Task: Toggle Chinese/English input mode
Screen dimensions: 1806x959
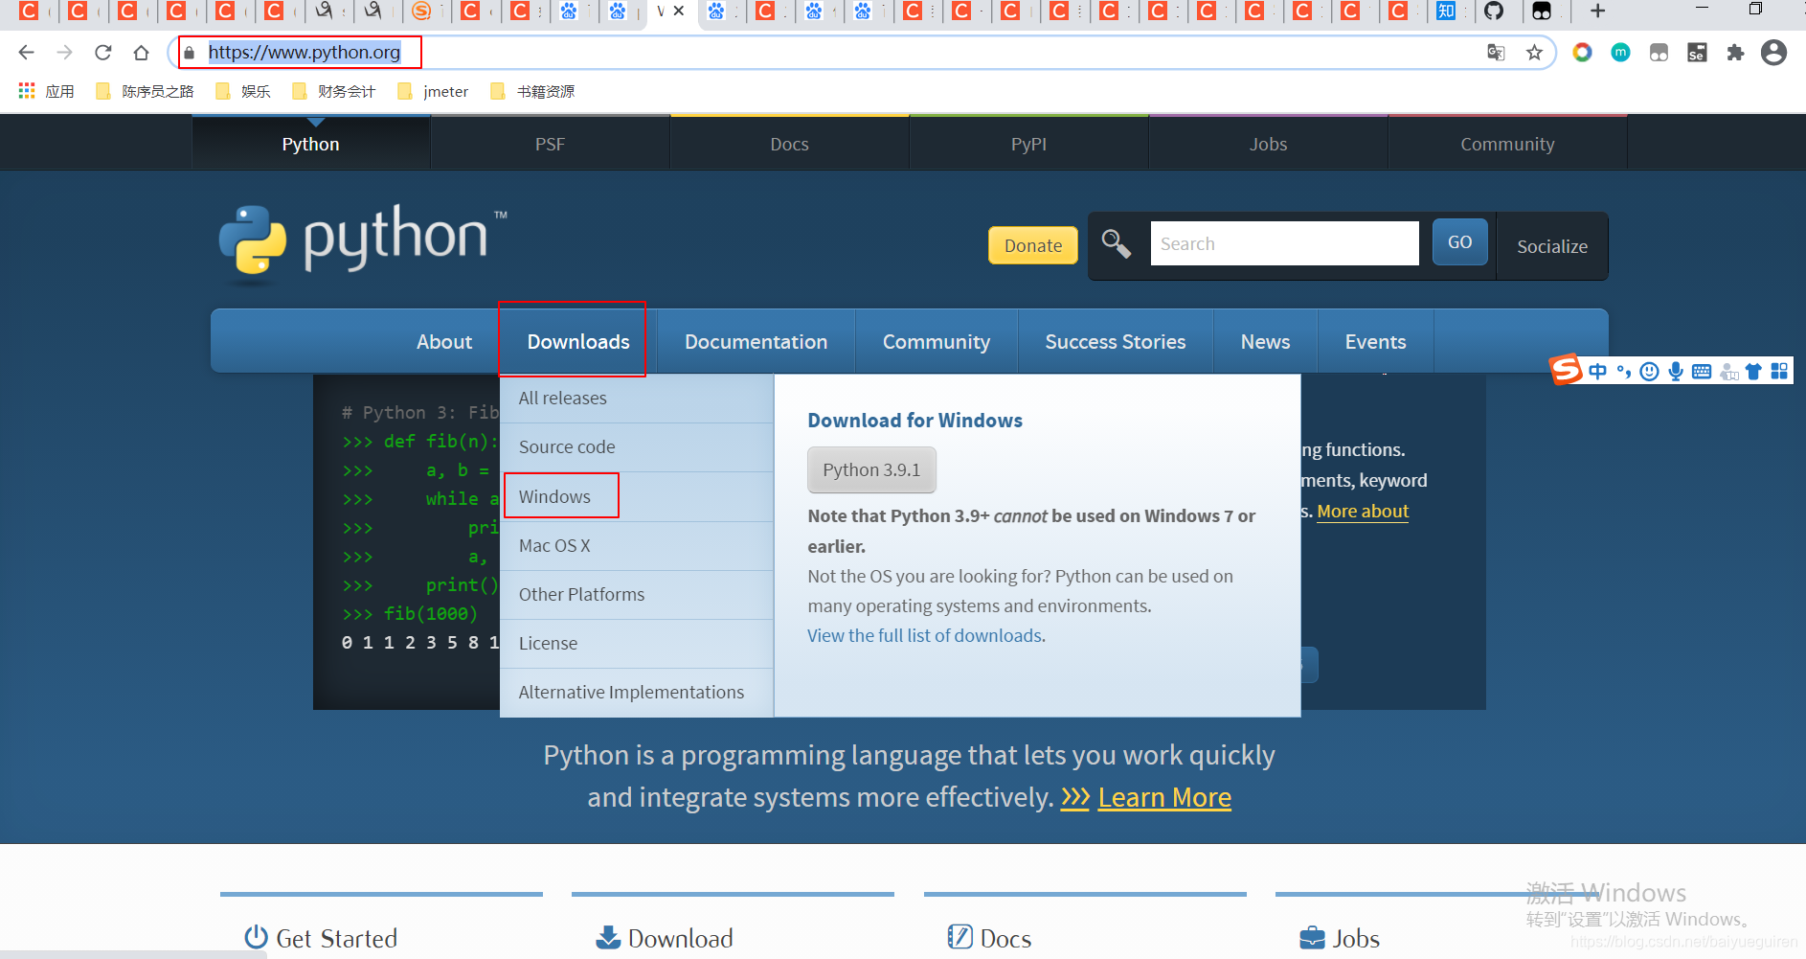Action: [1597, 372]
